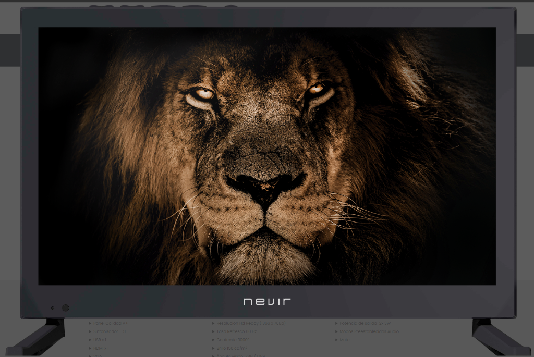Click the left TV stand foot

(x=36, y=337)
